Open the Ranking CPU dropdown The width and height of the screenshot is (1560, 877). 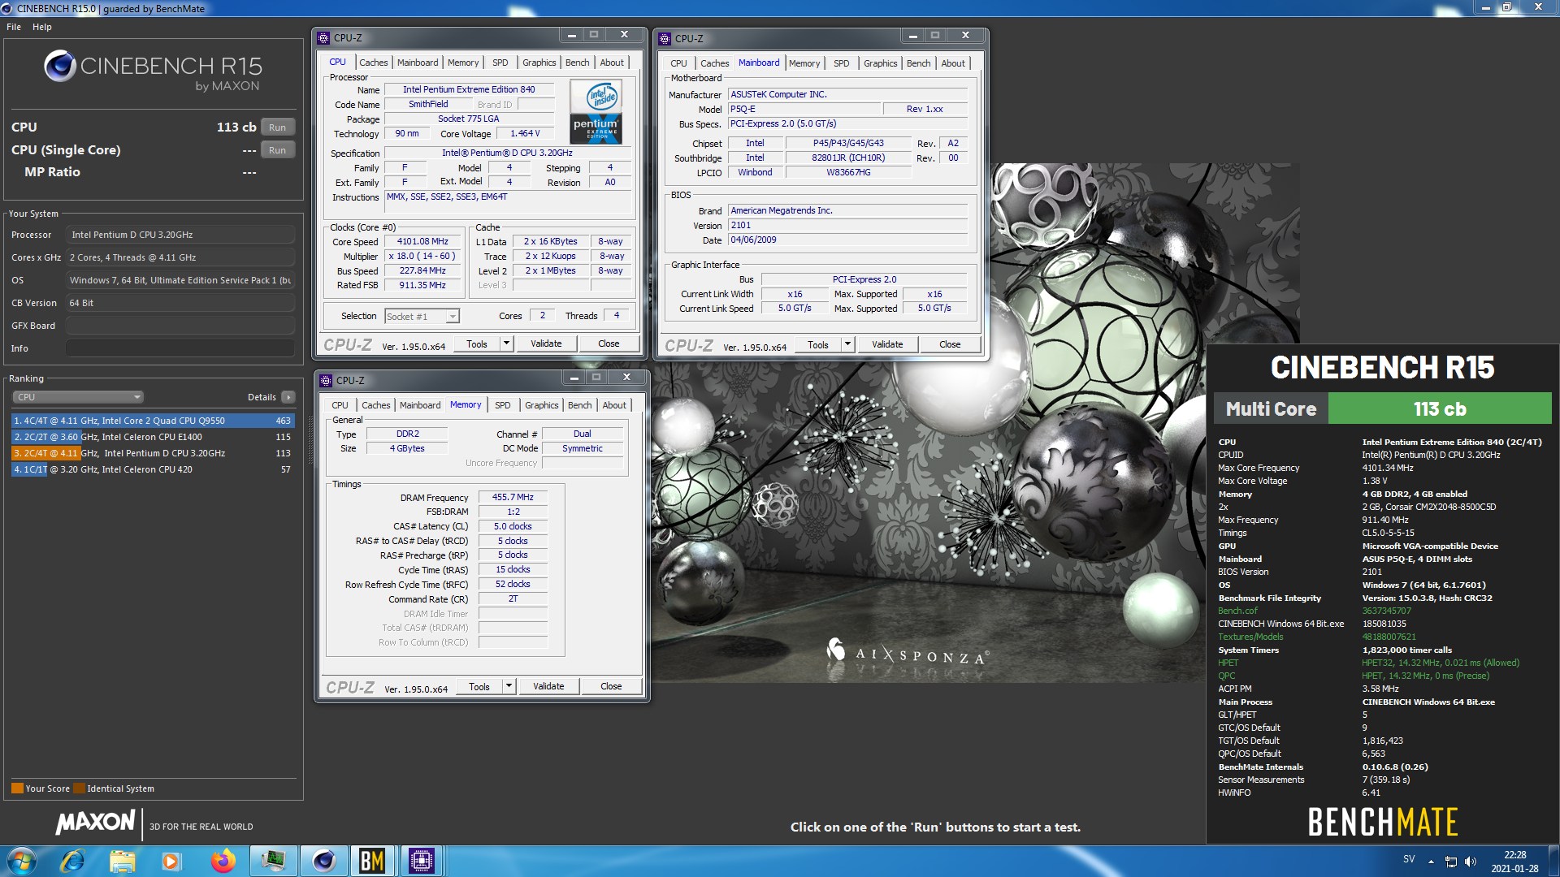tap(78, 397)
